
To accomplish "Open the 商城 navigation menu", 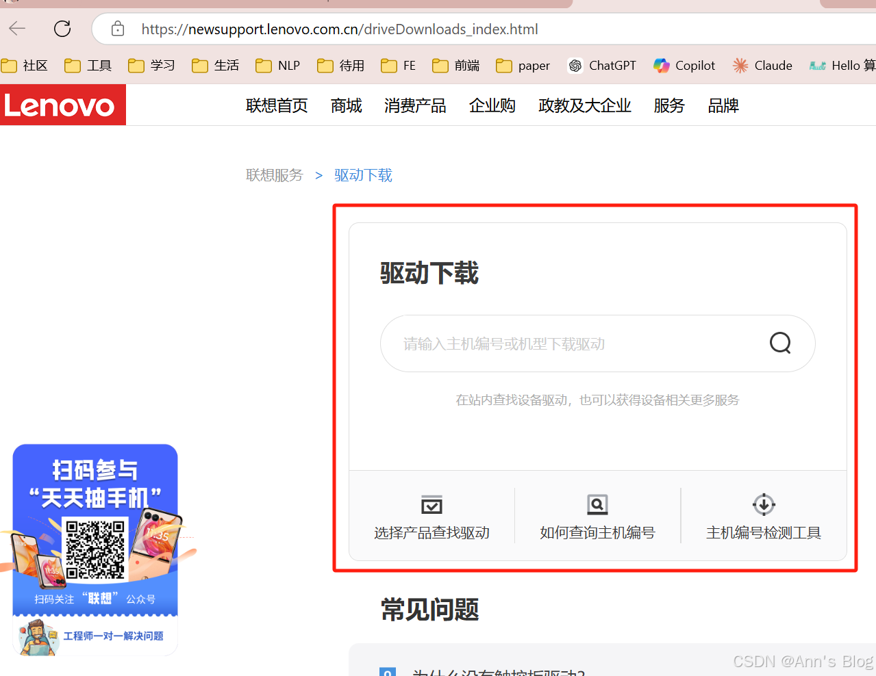I will point(346,106).
